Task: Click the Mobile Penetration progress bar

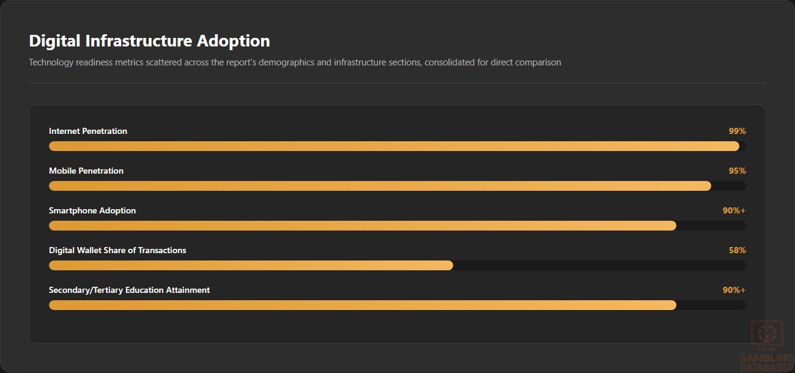Action: [398, 186]
